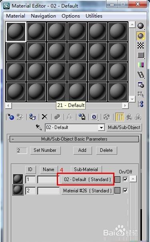Click sphere preview of sub-material 2
150x242 pixels.
[x=18, y=190]
